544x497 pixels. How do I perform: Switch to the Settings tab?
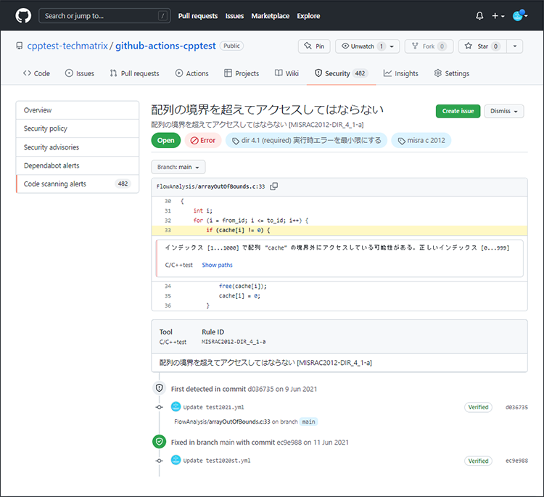[452, 73]
